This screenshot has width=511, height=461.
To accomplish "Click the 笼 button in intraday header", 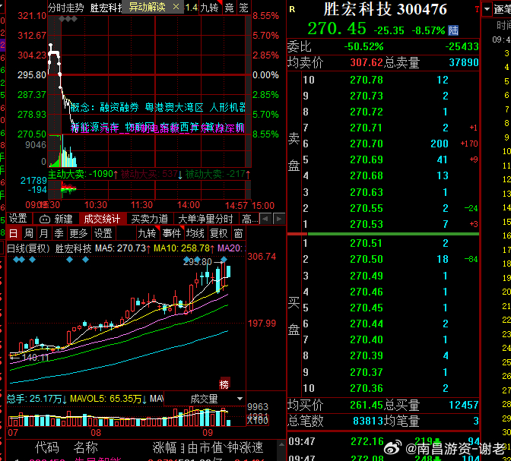I will pyautogui.click(x=243, y=7).
